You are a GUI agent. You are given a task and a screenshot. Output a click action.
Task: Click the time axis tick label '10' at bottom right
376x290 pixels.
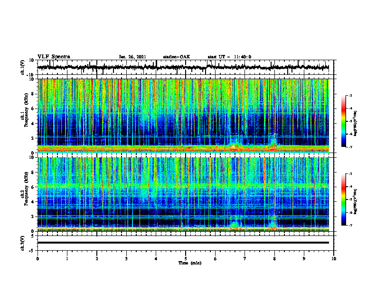334,259
